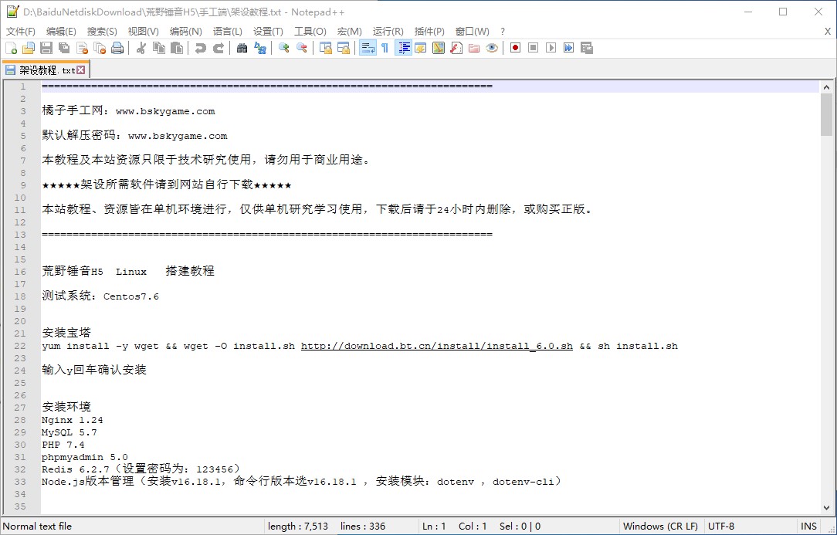Open the 文件(F) menu
This screenshot has height=535, width=837.
(x=21, y=32)
